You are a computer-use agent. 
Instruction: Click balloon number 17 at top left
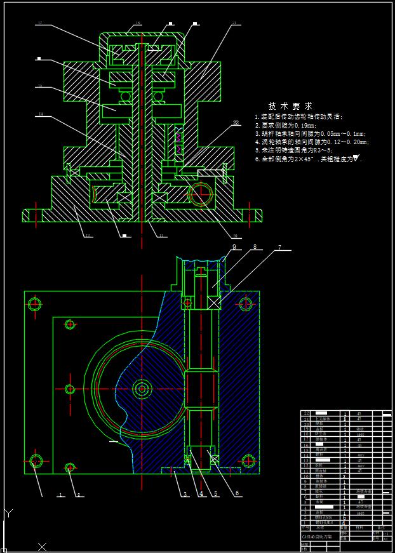[39, 23]
